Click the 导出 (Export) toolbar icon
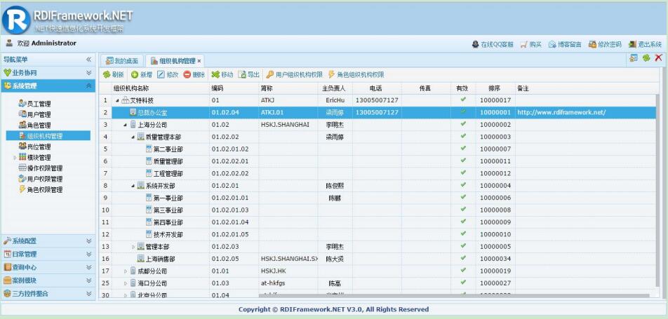The width and height of the screenshot is (668, 319). 242,74
